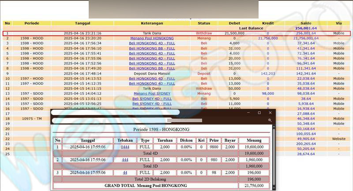Open the Menang Pool HONGKONG link
The height and width of the screenshot is (191, 353).
click(x=152, y=38)
